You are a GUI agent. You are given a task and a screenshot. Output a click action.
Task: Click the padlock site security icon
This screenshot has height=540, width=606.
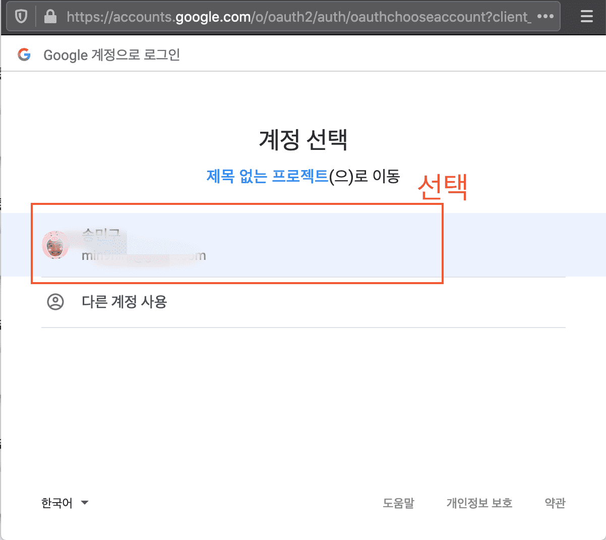coord(50,17)
